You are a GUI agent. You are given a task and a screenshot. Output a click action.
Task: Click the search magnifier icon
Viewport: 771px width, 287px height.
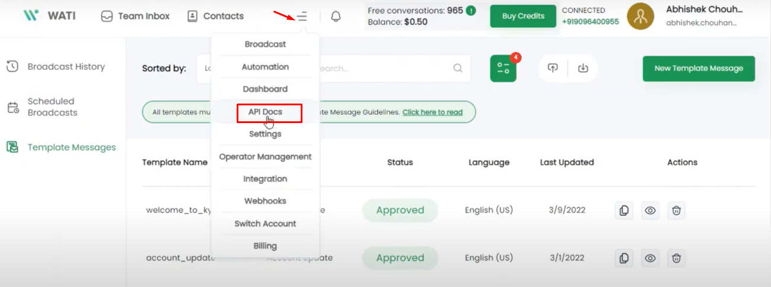coord(458,68)
